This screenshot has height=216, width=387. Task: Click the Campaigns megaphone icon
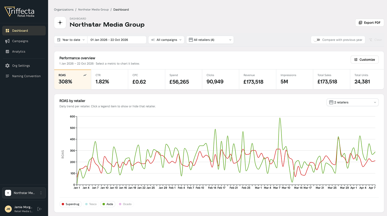(x=7, y=41)
